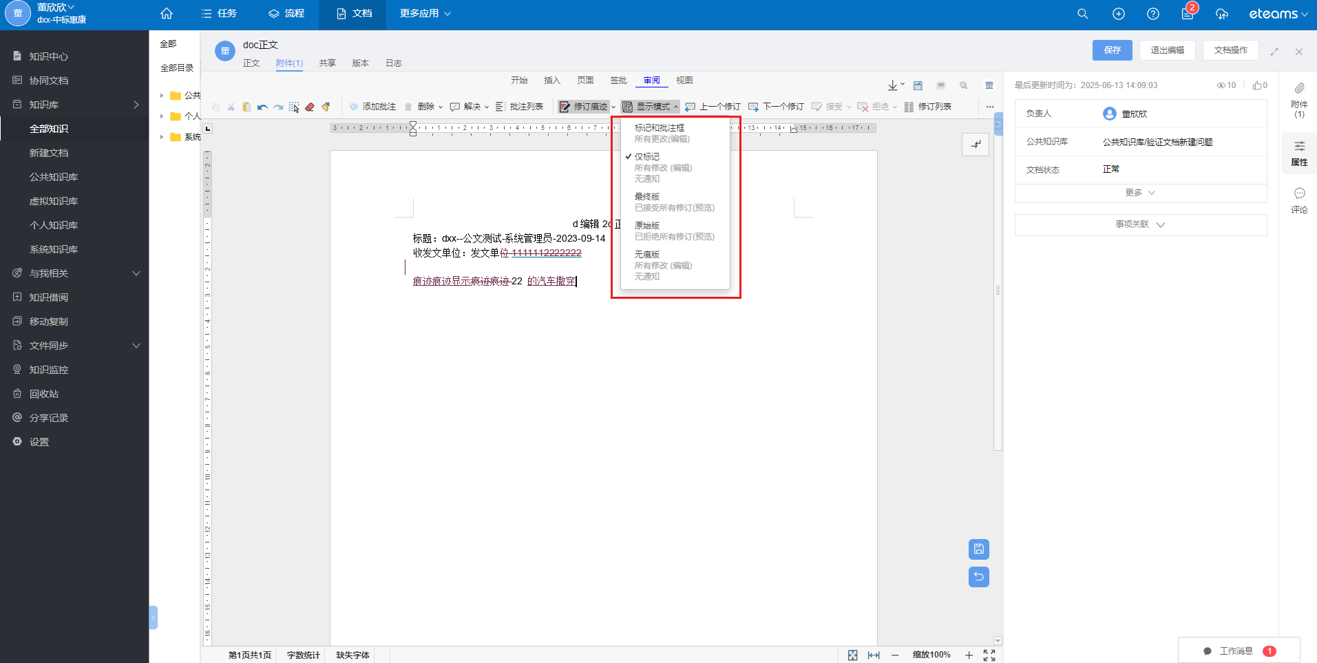Screen dimensions: 1317x663
Task: Click the 文档操作 button
Action: [1230, 50]
